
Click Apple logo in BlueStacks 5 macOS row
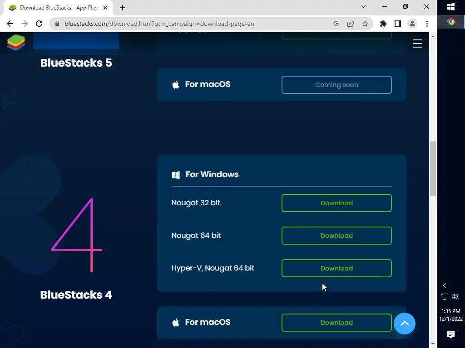pyautogui.click(x=176, y=85)
